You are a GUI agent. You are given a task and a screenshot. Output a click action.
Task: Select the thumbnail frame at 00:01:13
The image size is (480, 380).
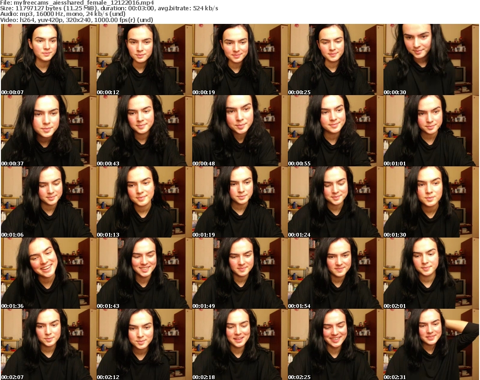pos(144,202)
